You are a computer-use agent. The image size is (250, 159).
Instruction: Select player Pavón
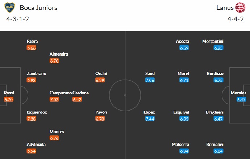pos(101,112)
